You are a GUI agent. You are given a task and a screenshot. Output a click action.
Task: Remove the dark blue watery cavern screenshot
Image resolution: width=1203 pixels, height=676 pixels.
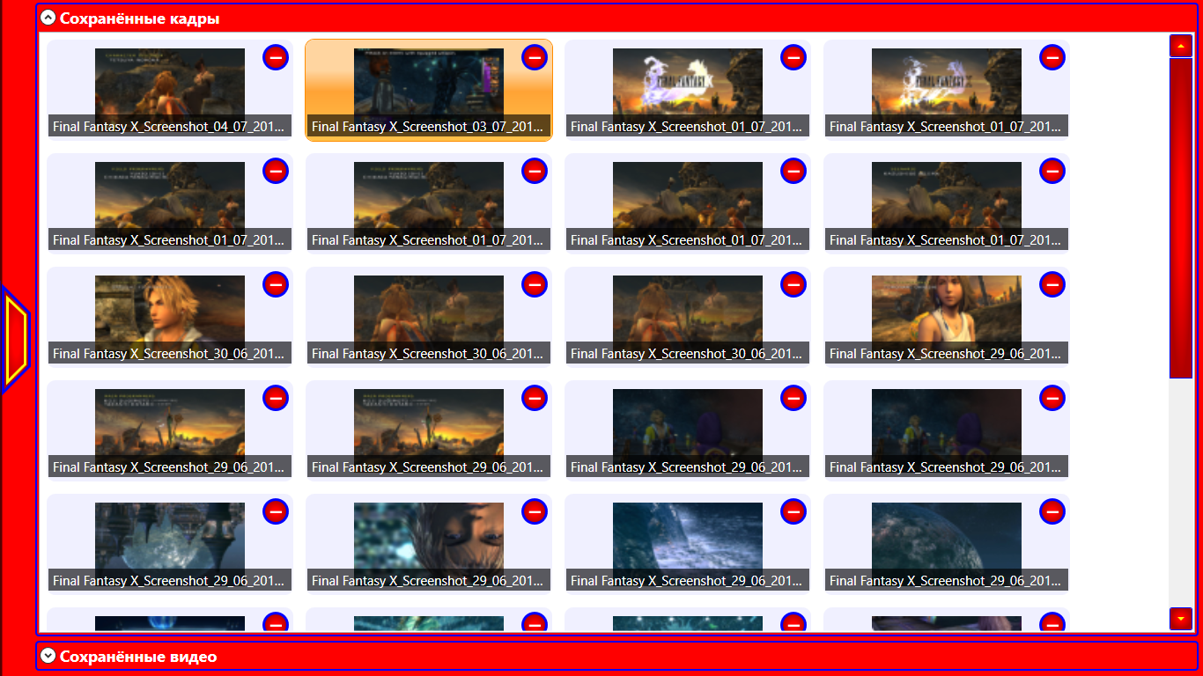pos(793,511)
